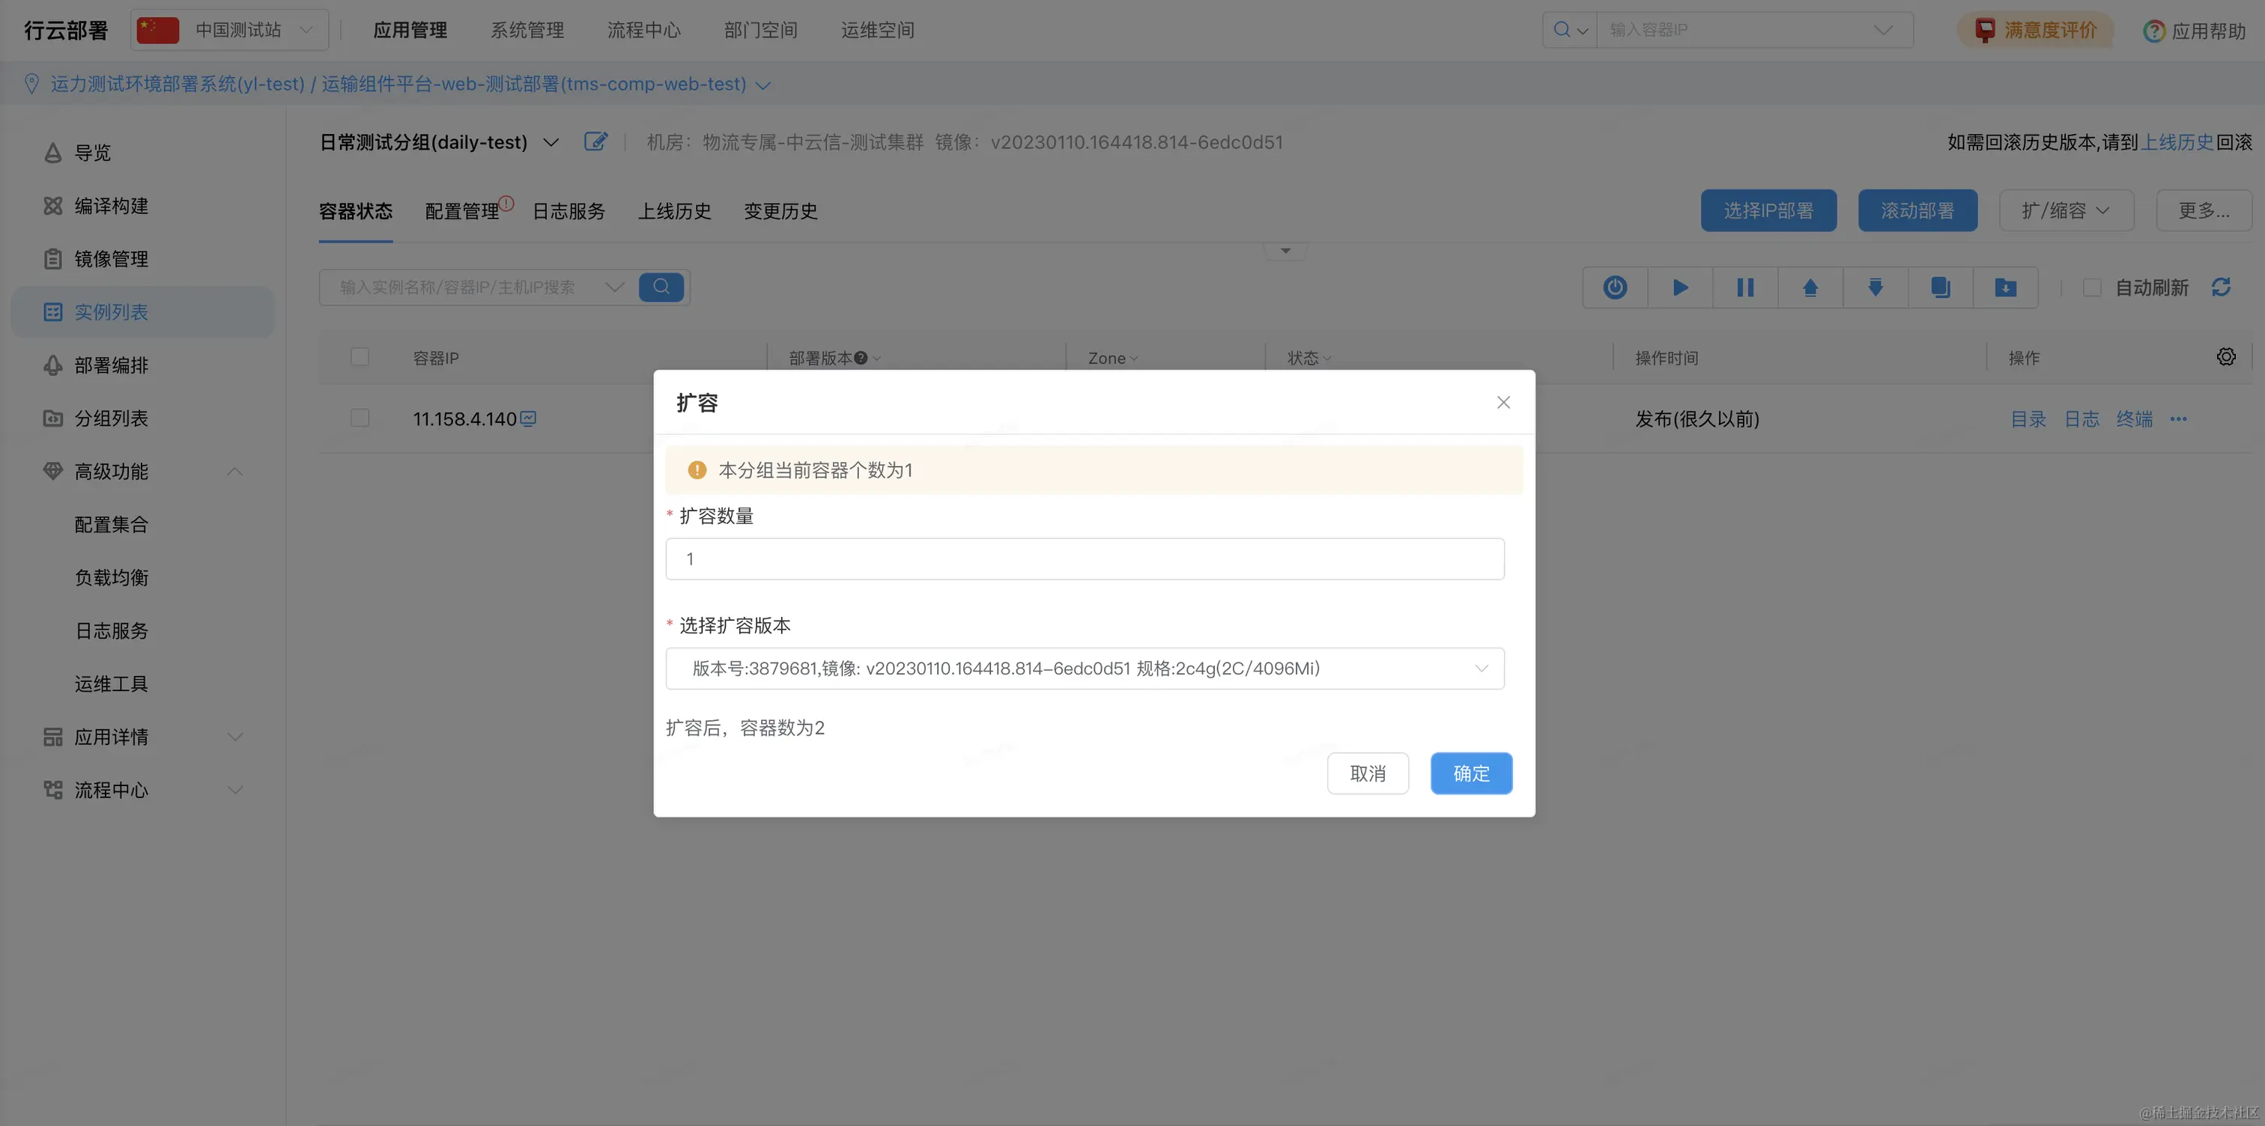Tick the checkbox for row 11.158.4.140
Screen dimensions: 2265x1126
360,419
